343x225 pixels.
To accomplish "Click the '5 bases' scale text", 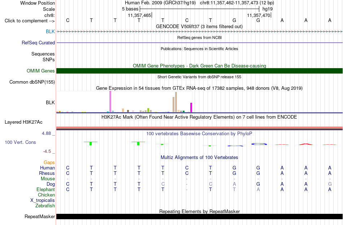I will (130, 9).
